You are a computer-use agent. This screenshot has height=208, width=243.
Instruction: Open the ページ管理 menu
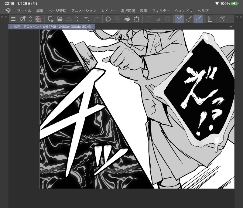[57, 11]
